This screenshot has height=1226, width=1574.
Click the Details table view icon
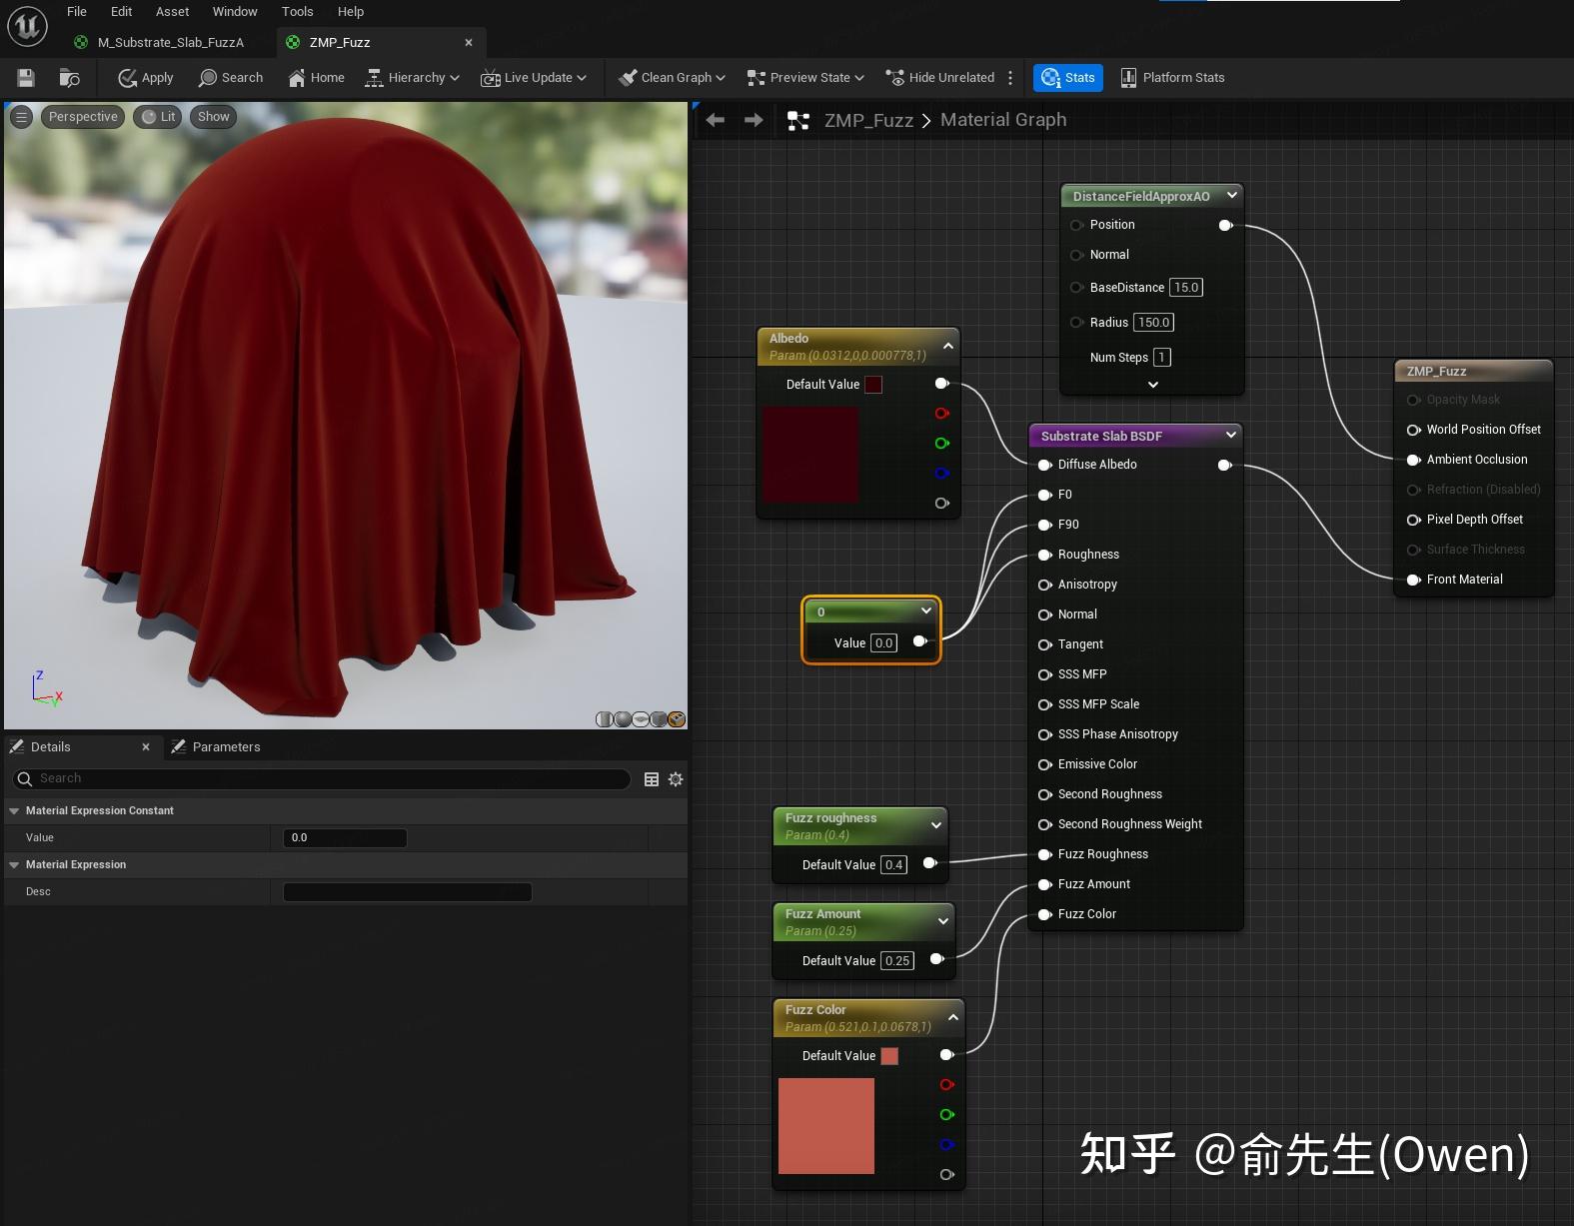tap(652, 779)
